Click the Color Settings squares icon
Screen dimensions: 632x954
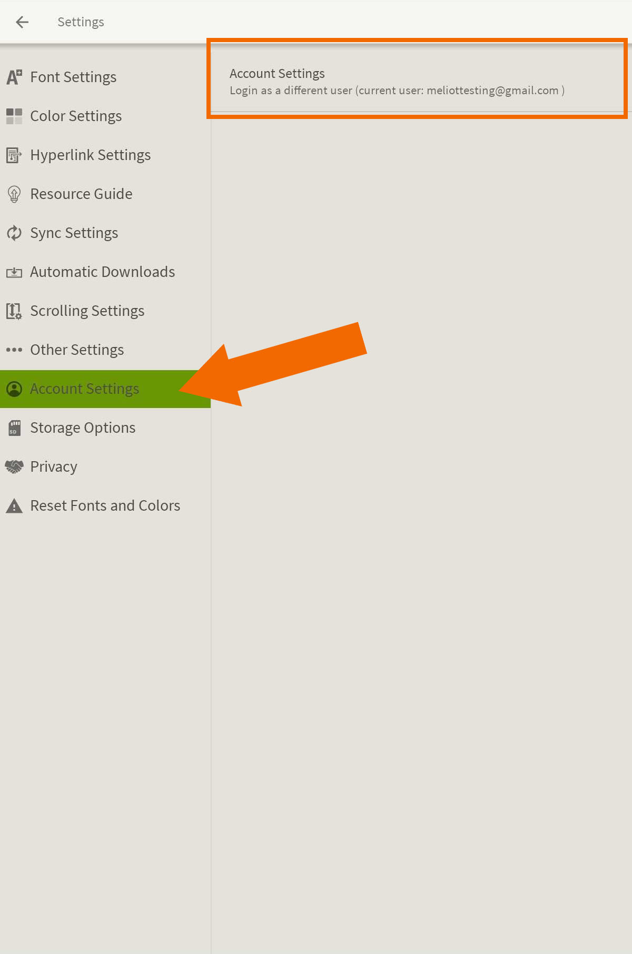click(14, 116)
